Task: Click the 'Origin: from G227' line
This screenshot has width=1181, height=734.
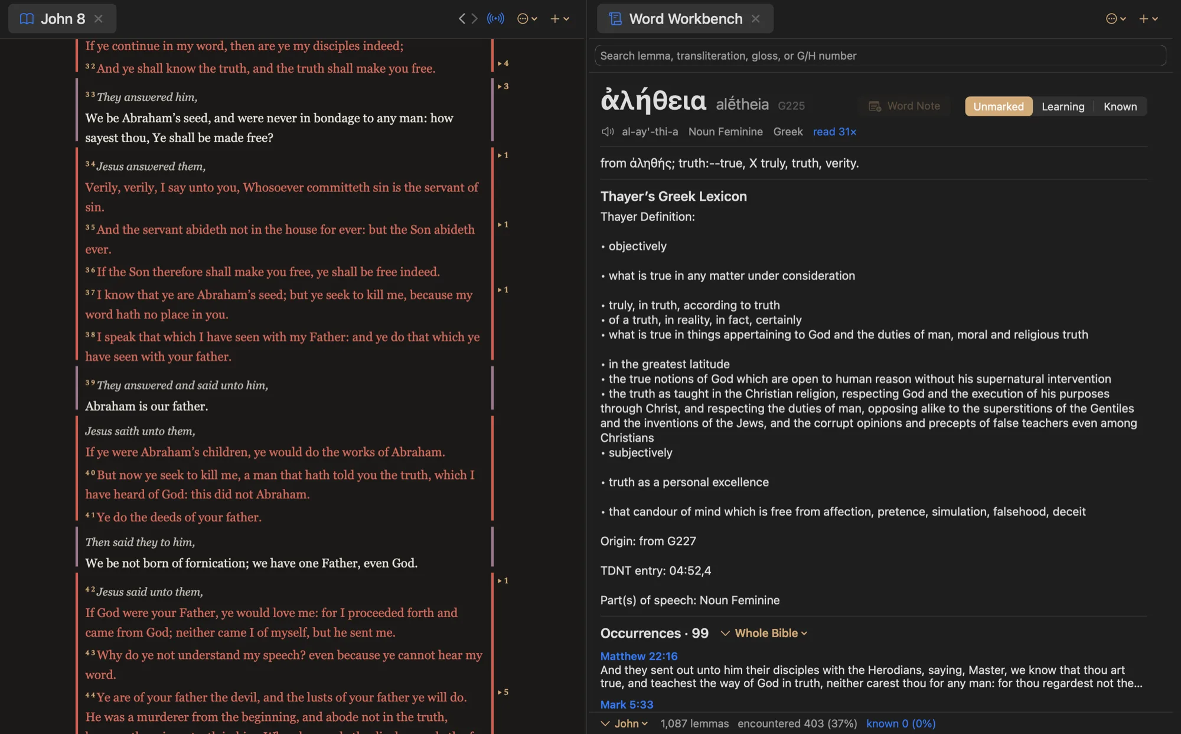Action: [x=648, y=541]
